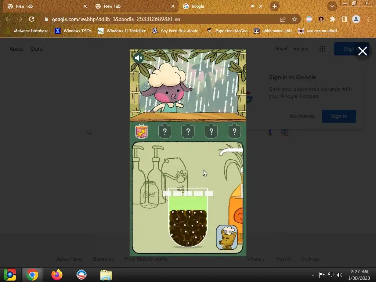Close the doodle overlay with the X
The height and width of the screenshot is (282, 376).
[x=362, y=51]
